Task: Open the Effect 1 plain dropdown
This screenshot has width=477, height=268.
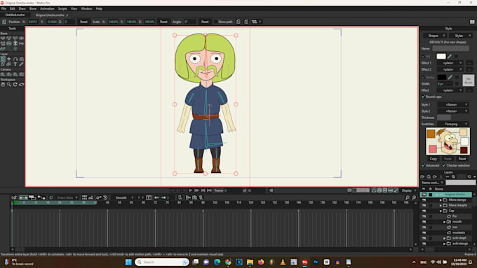Action: (x=450, y=63)
